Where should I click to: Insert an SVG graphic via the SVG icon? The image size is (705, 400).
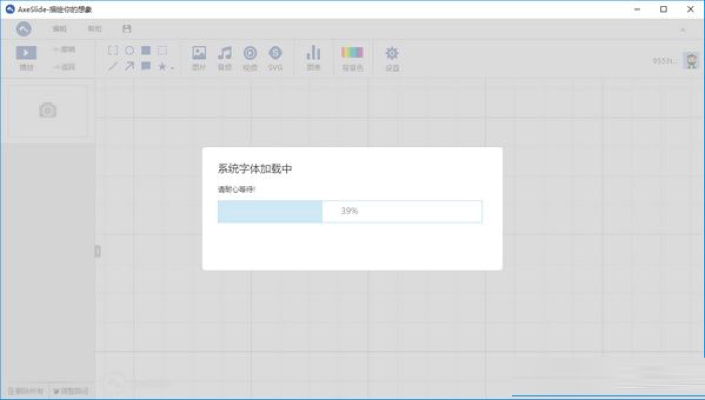[275, 58]
